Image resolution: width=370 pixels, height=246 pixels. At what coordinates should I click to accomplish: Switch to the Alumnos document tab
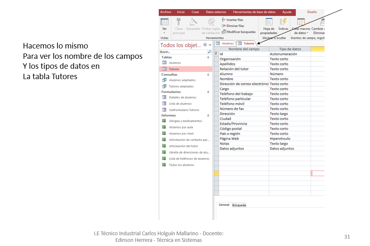click(225, 43)
